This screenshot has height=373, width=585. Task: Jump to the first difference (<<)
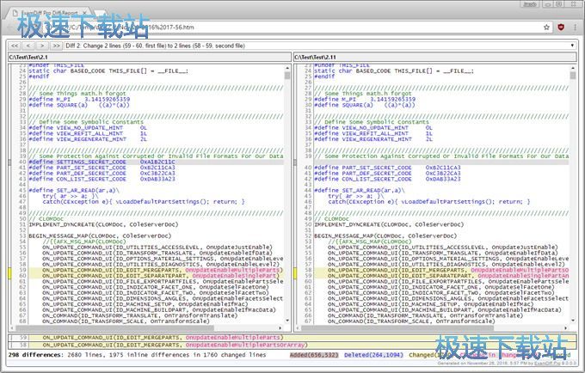15,44
